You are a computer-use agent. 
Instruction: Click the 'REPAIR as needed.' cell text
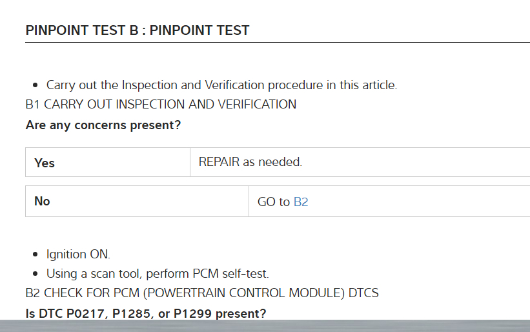point(250,162)
